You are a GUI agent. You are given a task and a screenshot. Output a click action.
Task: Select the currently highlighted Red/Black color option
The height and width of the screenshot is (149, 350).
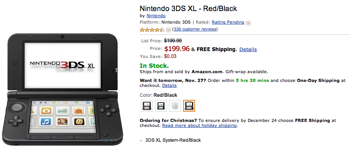click(x=189, y=106)
